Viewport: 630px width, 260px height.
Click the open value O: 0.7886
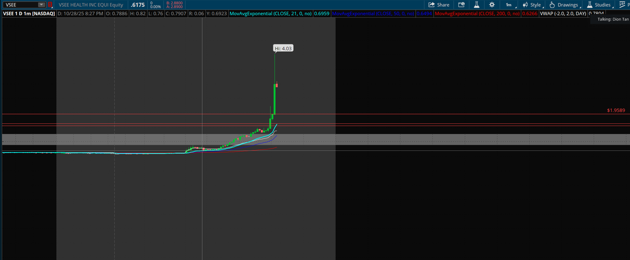(117, 13)
